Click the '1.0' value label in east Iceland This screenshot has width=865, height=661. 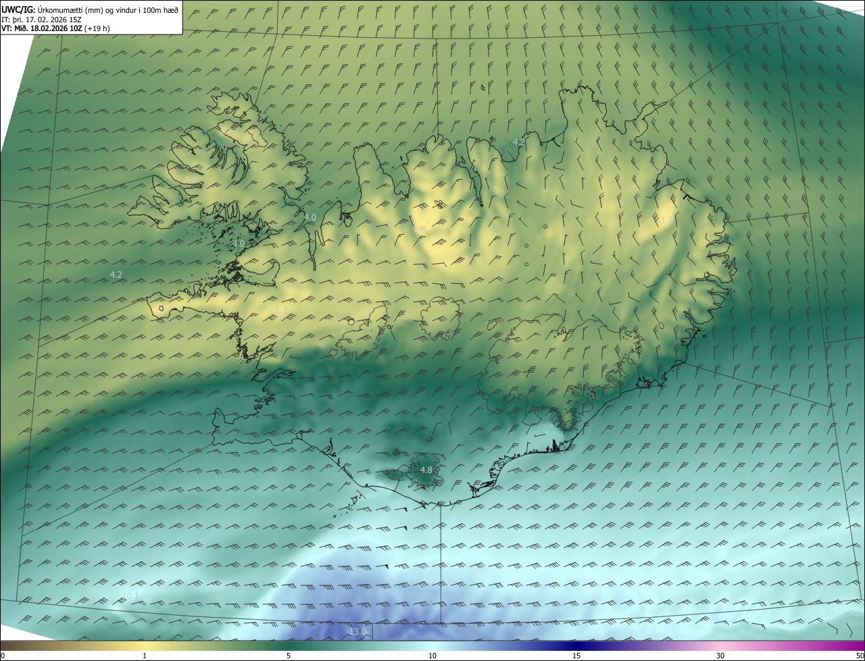click(666, 220)
